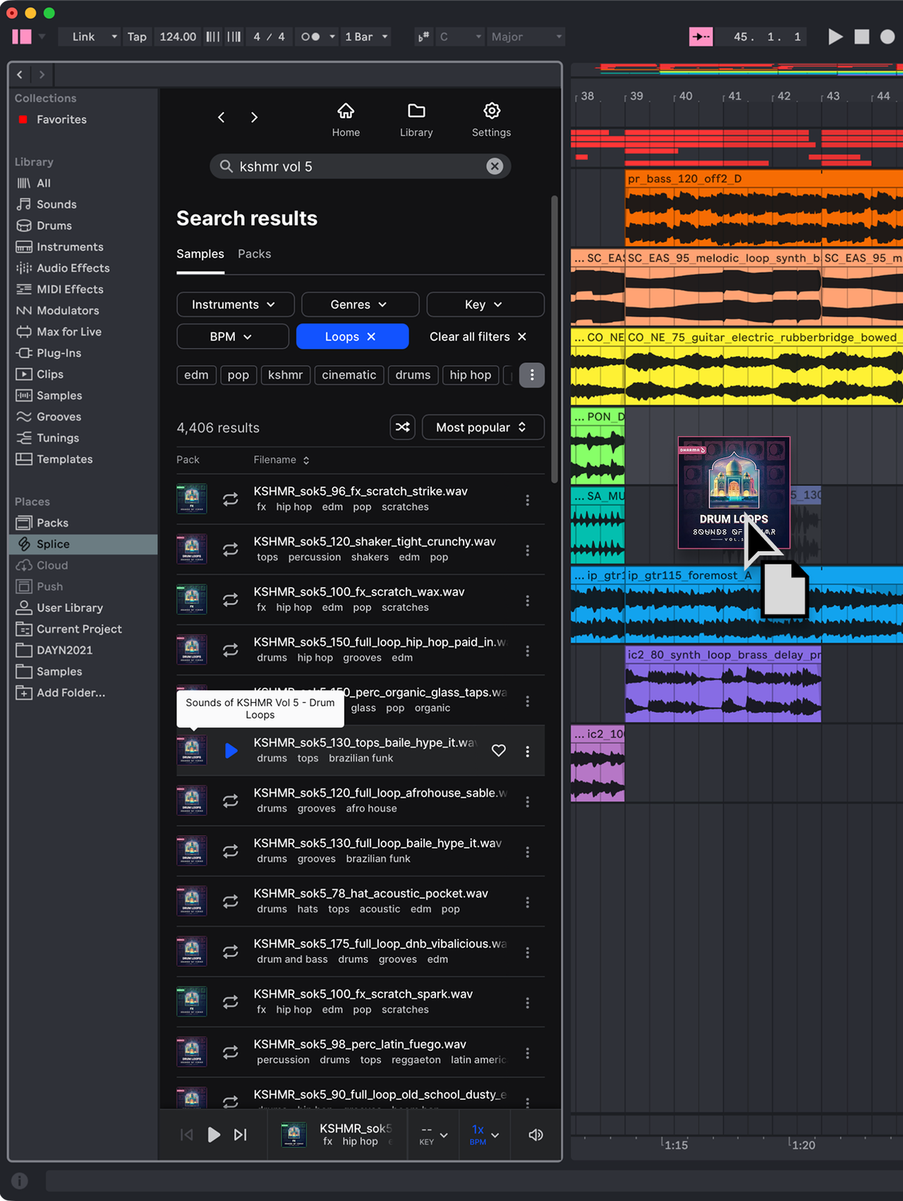The width and height of the screenshot is (903, 1201).
Task: Go forward in Splice browser history
Action: (x=254, y=117)
